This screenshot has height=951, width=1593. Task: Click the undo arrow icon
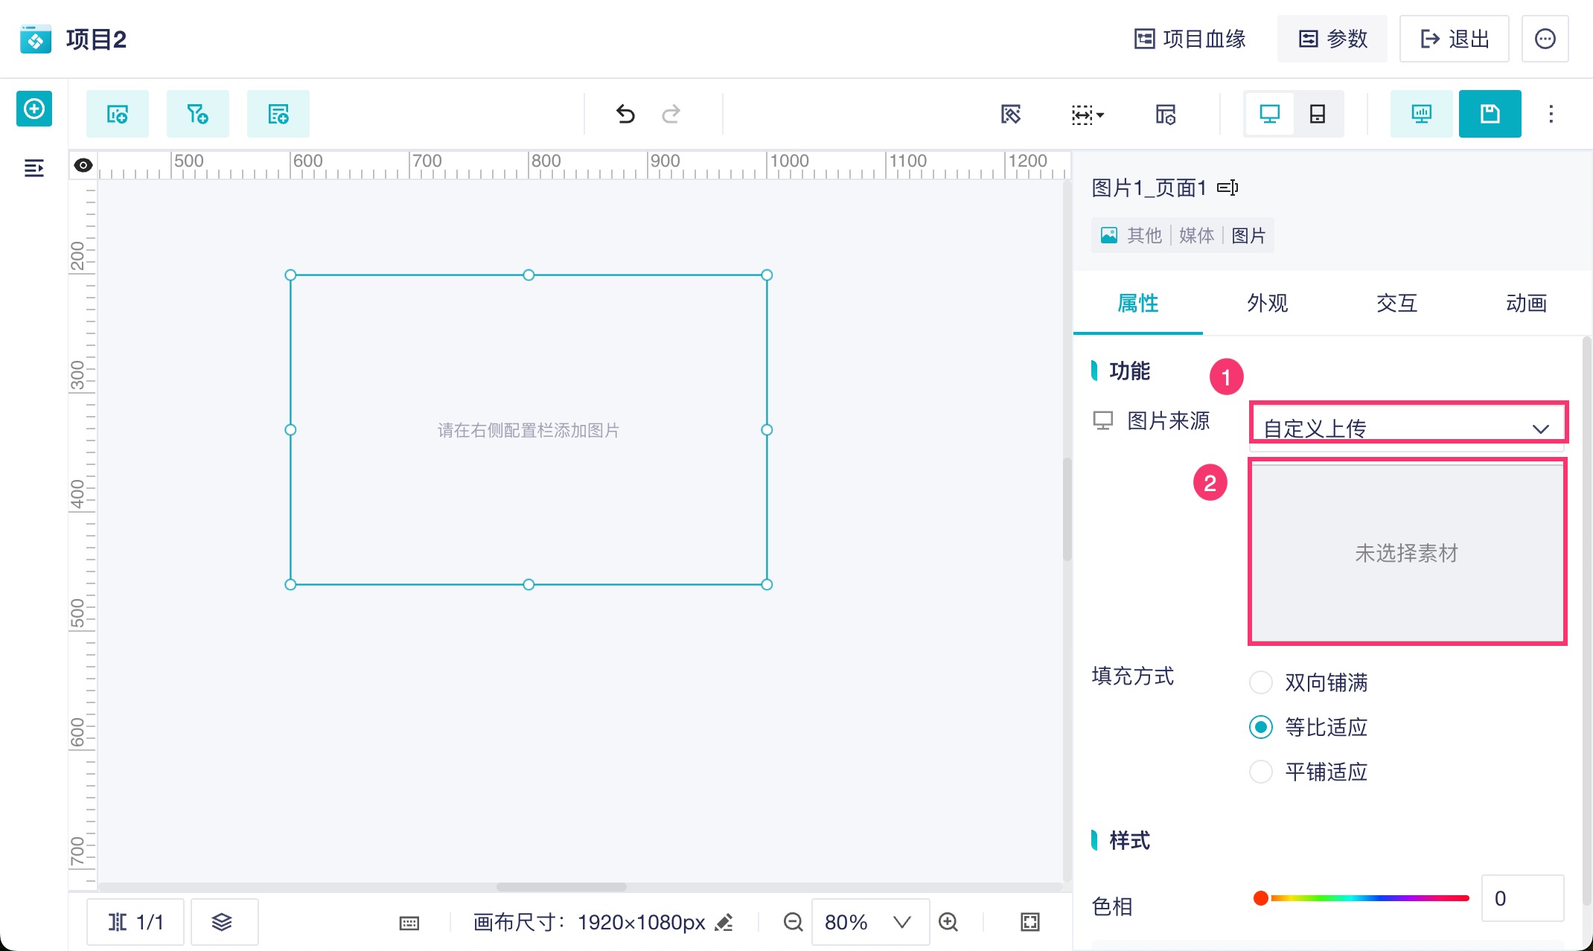[625, 114]
